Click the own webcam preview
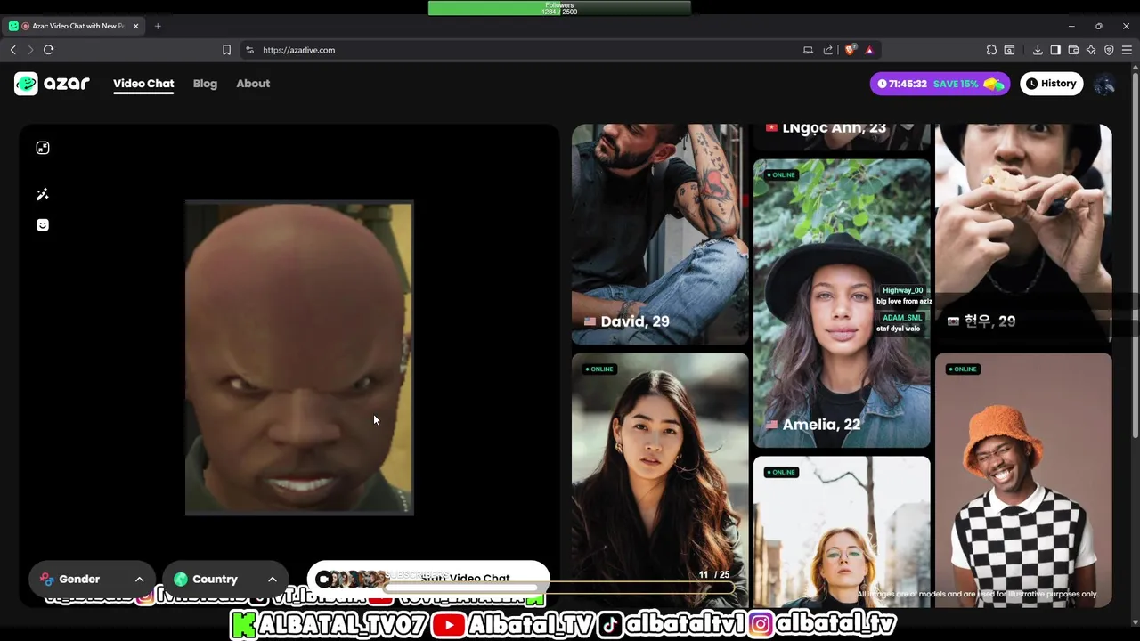The width and height of the screenshot is (1140, 641). (299, 358)
